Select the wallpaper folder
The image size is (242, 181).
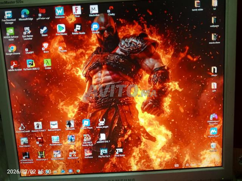pyautogui.click(x=214, y=20)
